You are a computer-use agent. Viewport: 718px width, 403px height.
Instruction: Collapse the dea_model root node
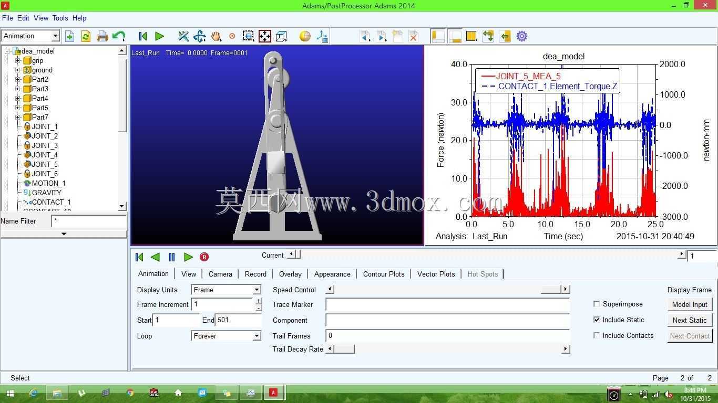click(x=7, y=51)
